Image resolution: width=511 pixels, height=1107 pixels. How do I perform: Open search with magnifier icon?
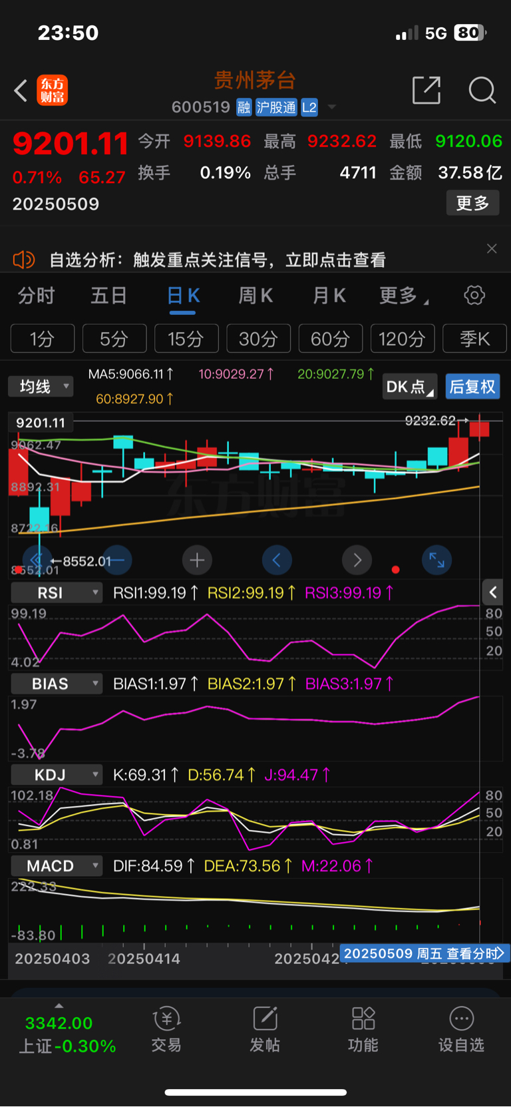point(482,90)
